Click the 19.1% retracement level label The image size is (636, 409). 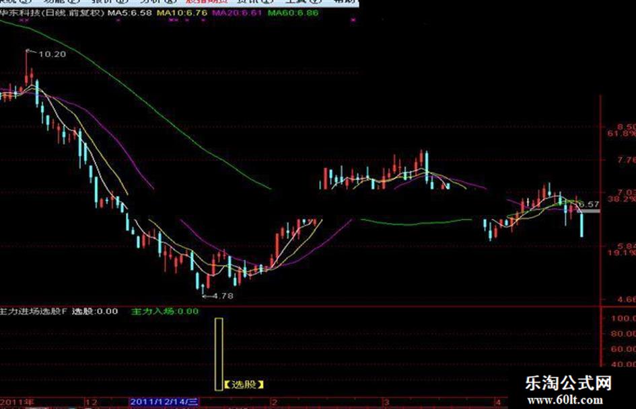621,253
